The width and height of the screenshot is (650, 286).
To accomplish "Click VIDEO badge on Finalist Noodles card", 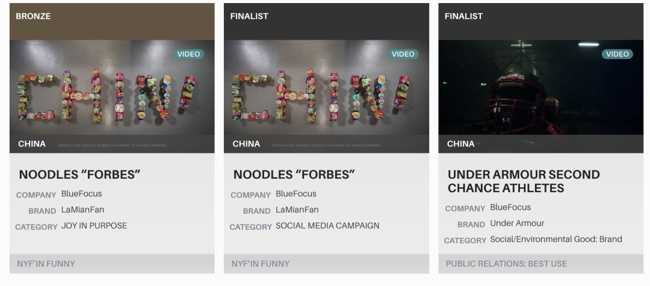I will tap(403, 54).
